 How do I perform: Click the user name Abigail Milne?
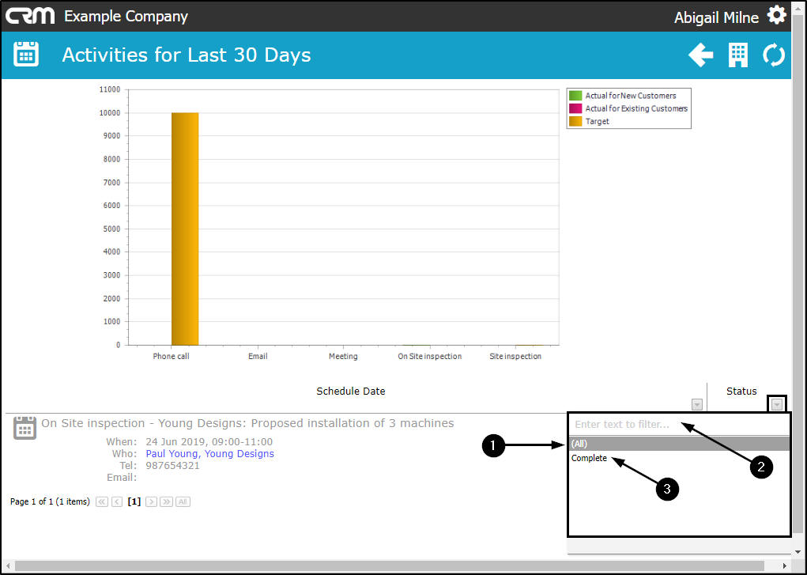pos(716,18)
